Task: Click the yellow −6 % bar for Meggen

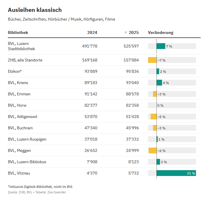Action: pos(152,150)
